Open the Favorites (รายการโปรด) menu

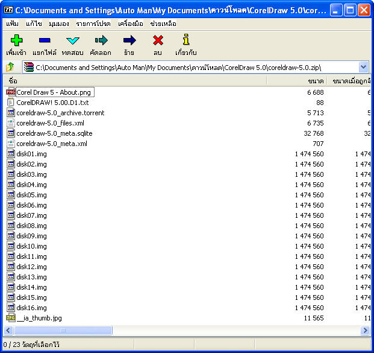pyautogui.click(x=93, y=24)
